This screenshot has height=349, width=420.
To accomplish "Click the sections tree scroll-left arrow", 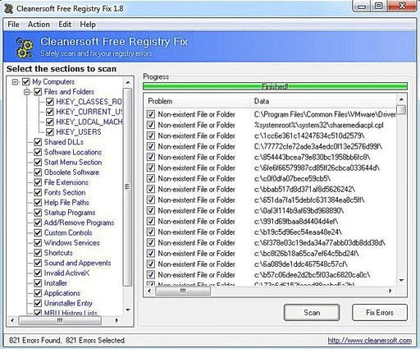I will [12, 320].
